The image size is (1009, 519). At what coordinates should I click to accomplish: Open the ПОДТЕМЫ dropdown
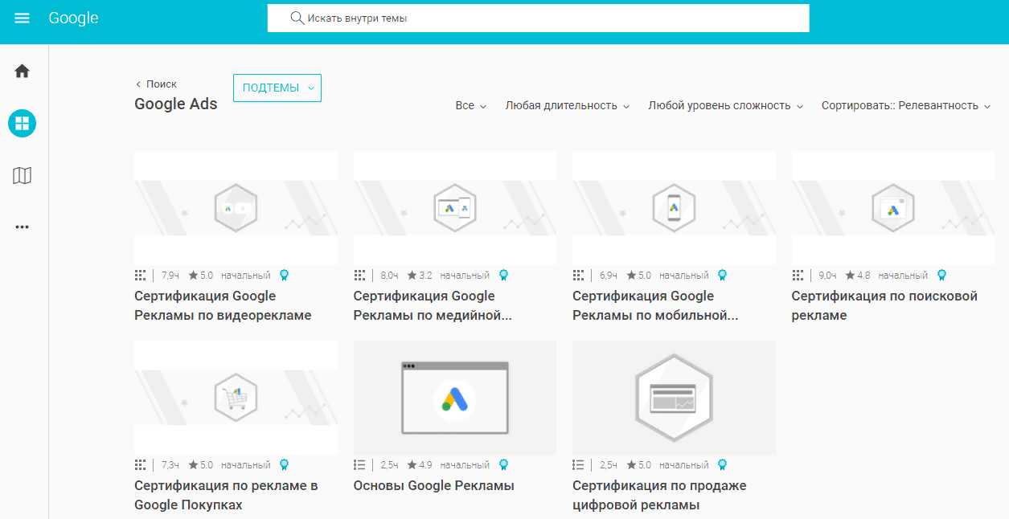pyautogui.click(x=277, y=88)
